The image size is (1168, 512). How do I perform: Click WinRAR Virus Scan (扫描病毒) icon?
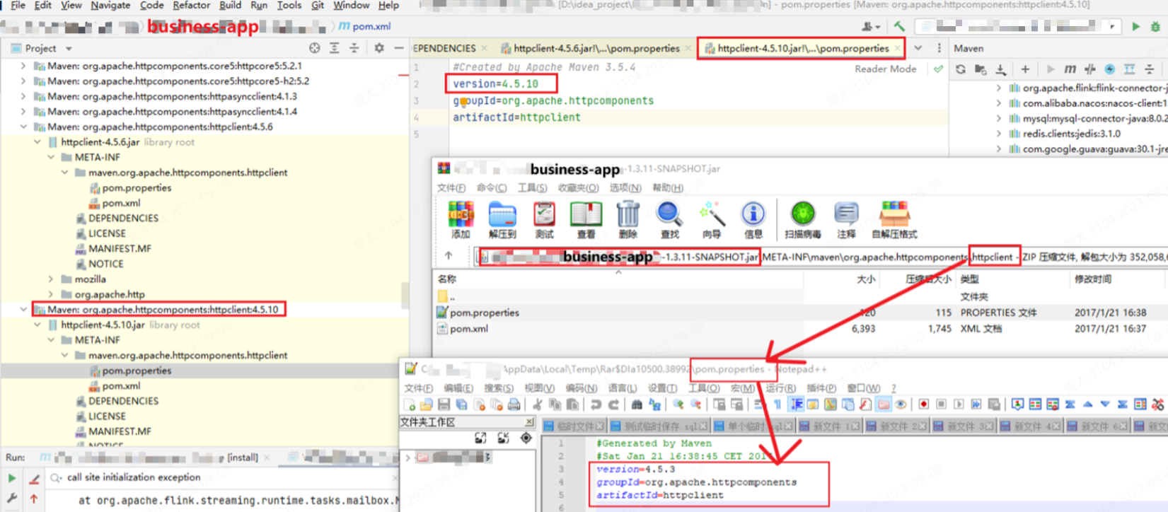pos(802,219)
